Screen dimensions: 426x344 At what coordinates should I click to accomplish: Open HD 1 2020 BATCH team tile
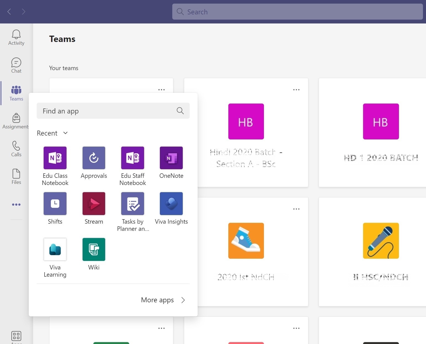pos(381,121)
